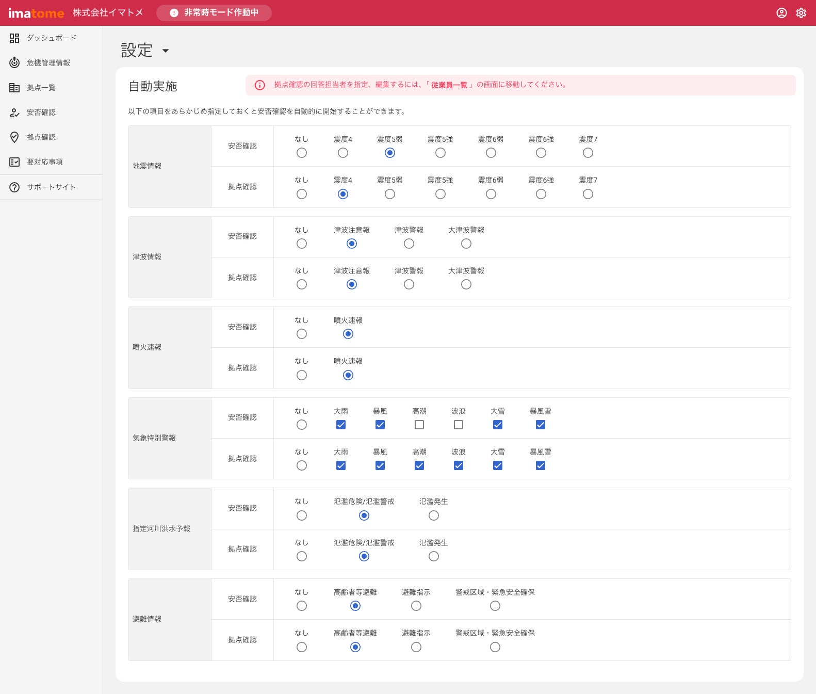Screen dimensions: 816x694
Task: Go to ダッシュボード menu item
Action: click(51, 38)
